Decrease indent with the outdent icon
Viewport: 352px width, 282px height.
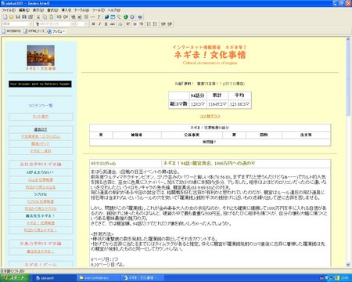coord(163,24)
